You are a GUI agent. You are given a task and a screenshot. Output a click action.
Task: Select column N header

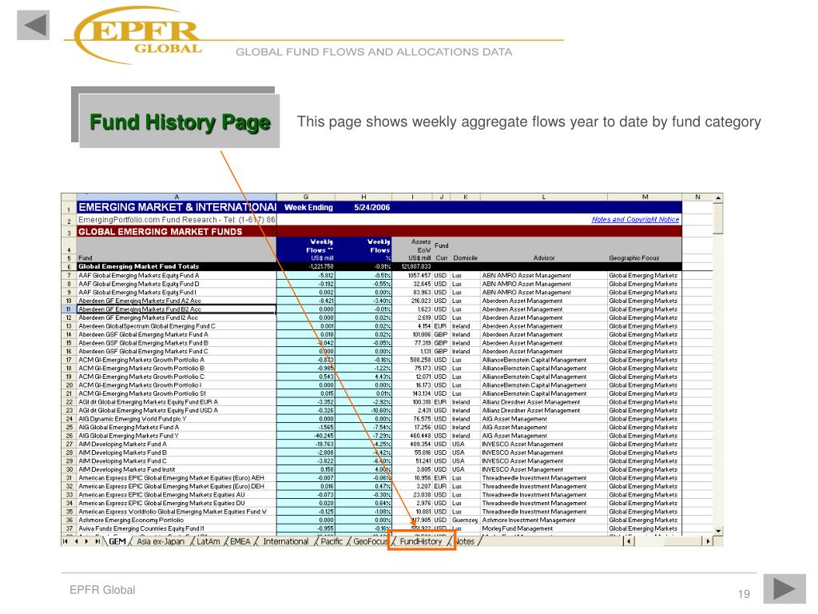(697, 197)
